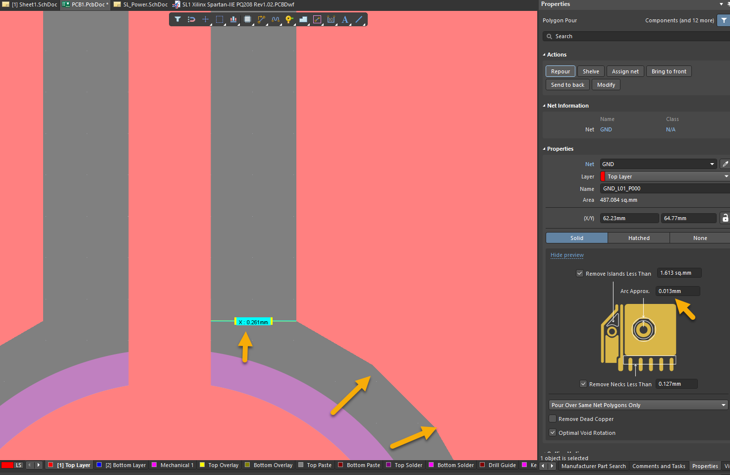Select the place string text tool

(345, 19)
